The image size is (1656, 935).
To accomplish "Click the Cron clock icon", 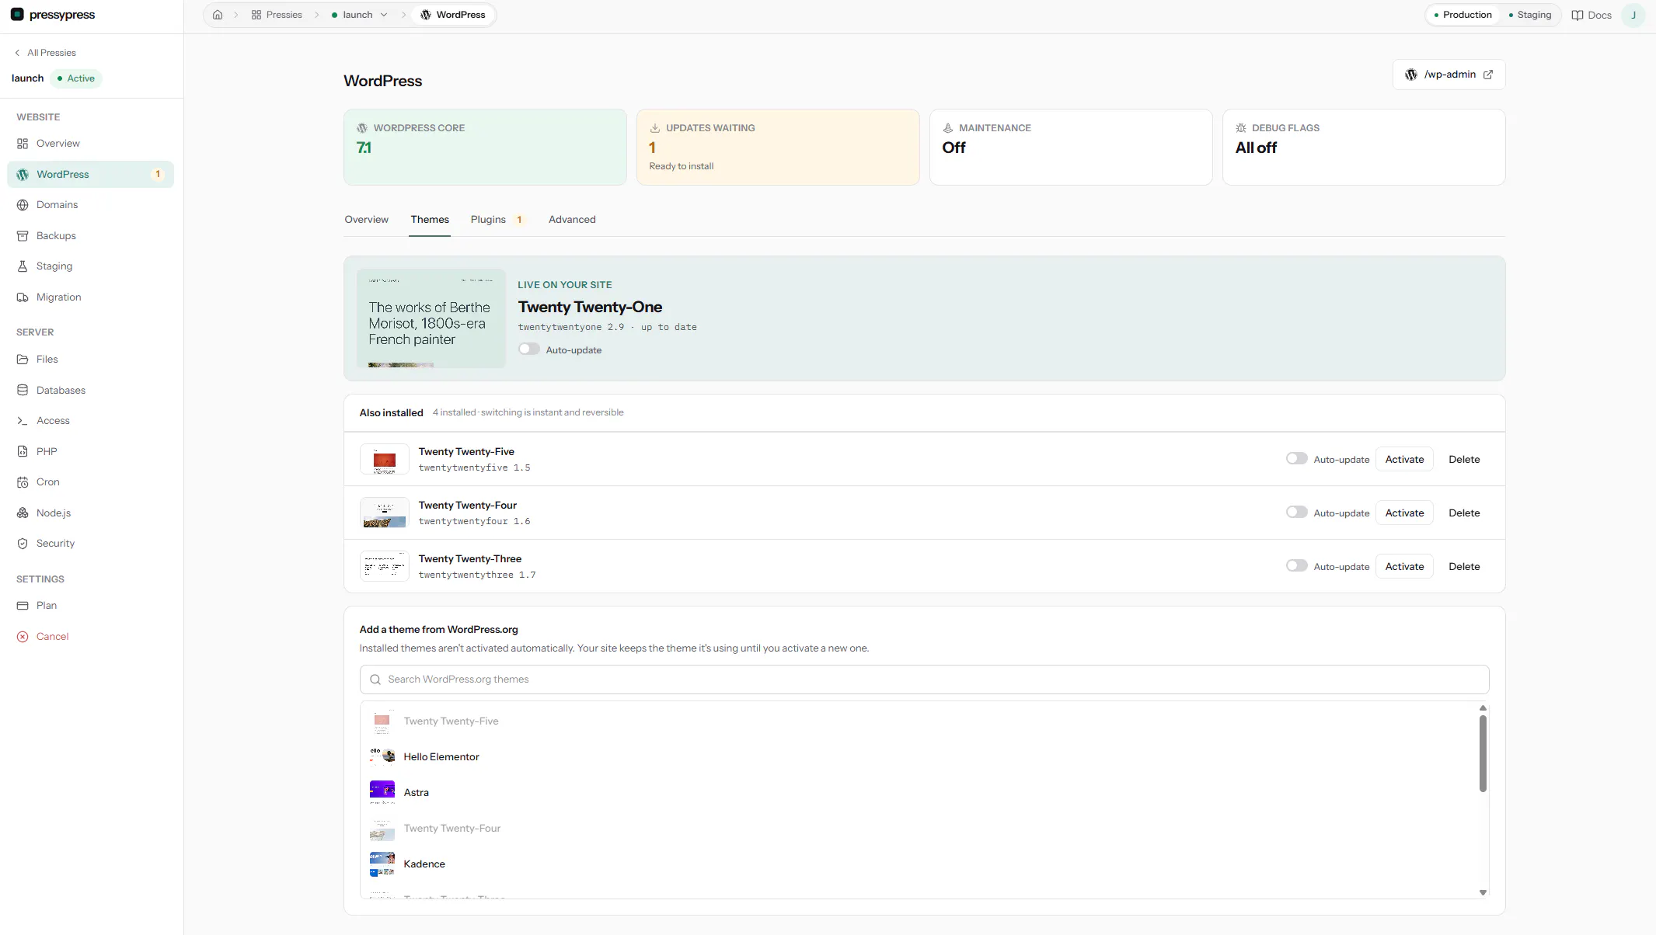I will tap(23, 482).
